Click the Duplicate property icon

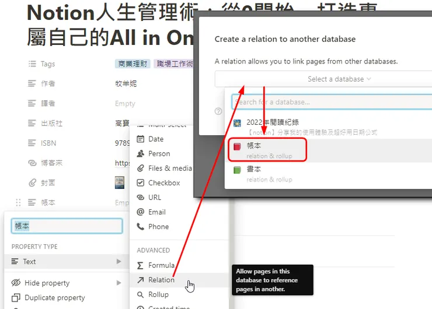(16, 298)
